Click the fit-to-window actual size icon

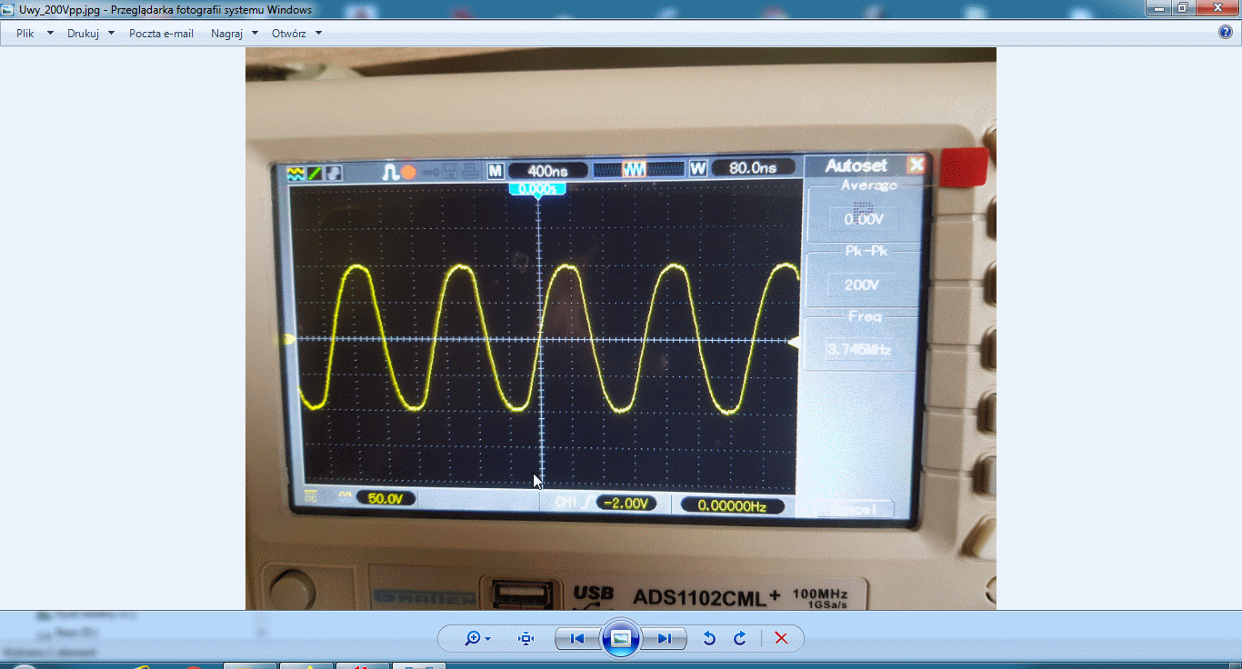526,638
